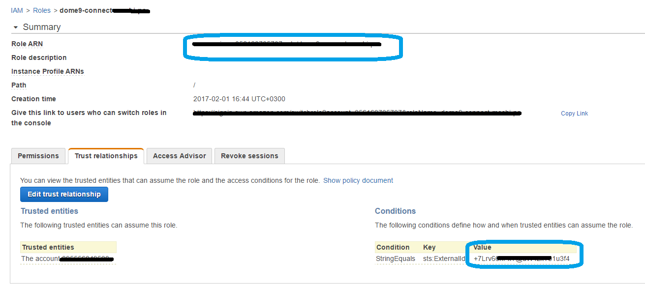Click the switch role console URL

(x=357, y=113)
